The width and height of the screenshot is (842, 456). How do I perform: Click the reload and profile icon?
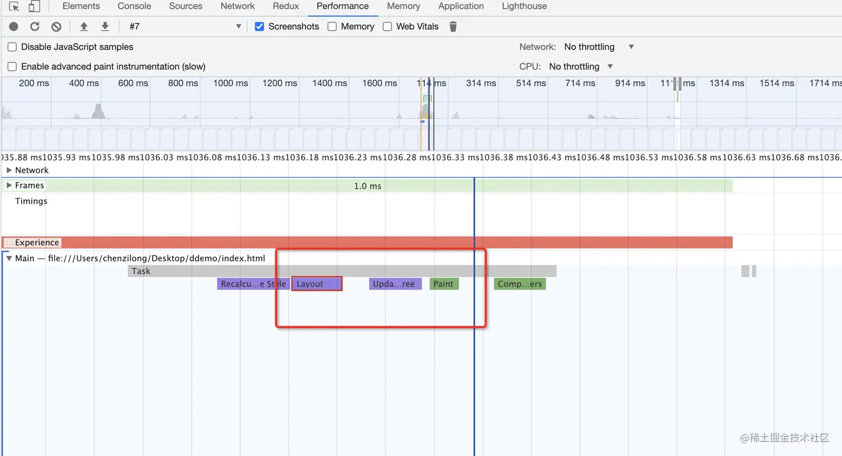35,26
